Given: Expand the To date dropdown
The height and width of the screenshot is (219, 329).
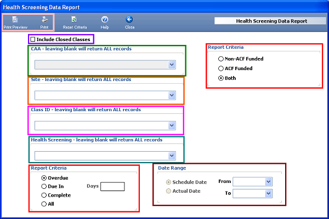Looking at the screenshot, I should coord(268,193).
